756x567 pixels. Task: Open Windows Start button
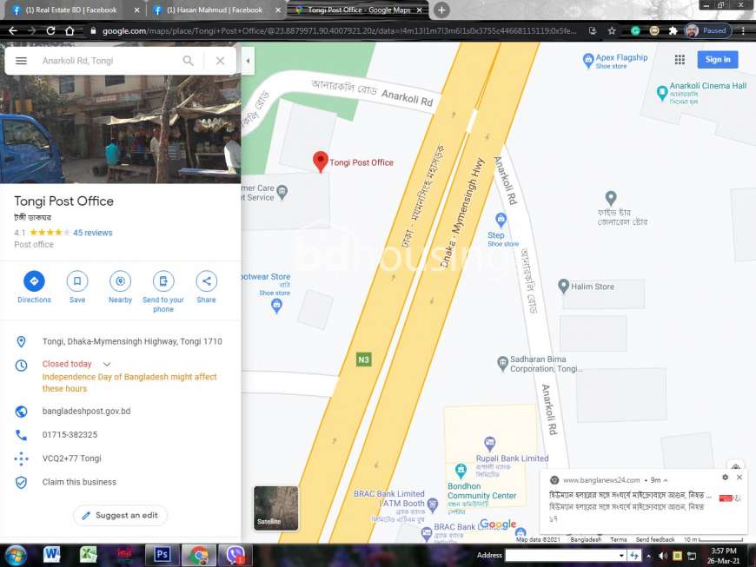tap(16, 556)
